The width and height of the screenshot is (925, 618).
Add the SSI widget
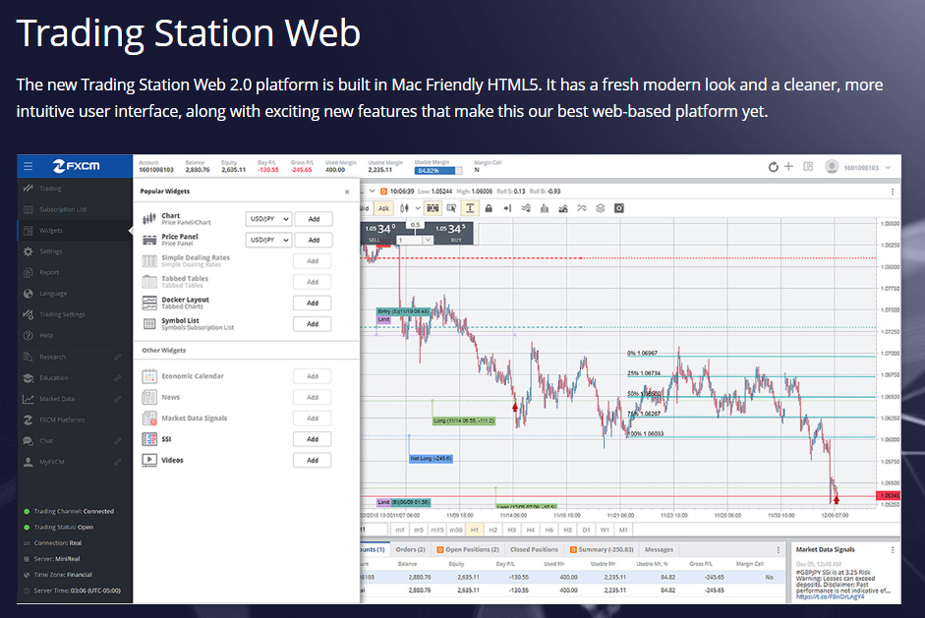tap(312, 439)
